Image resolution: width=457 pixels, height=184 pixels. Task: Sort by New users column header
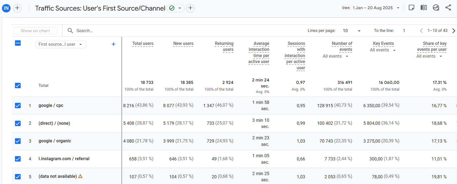(183, 44)
